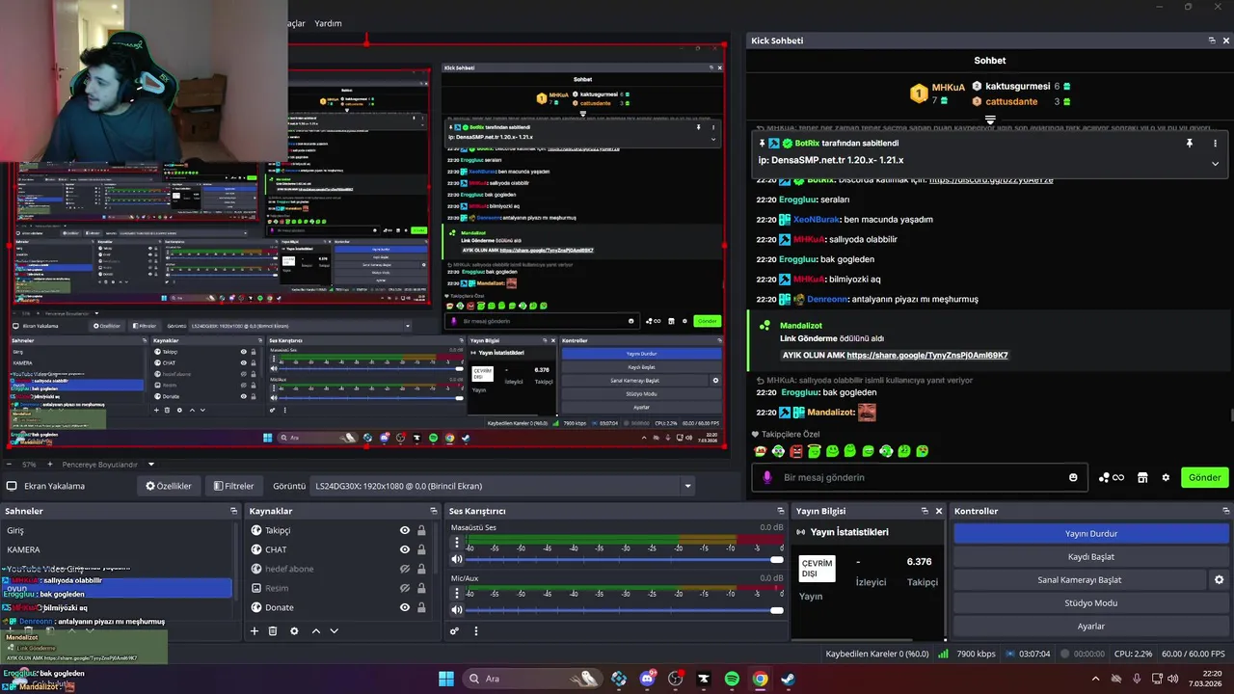Screen dimensions: 1234x694
Task: Open Masaüstü Ses channel options
Action: click(457, 543)
